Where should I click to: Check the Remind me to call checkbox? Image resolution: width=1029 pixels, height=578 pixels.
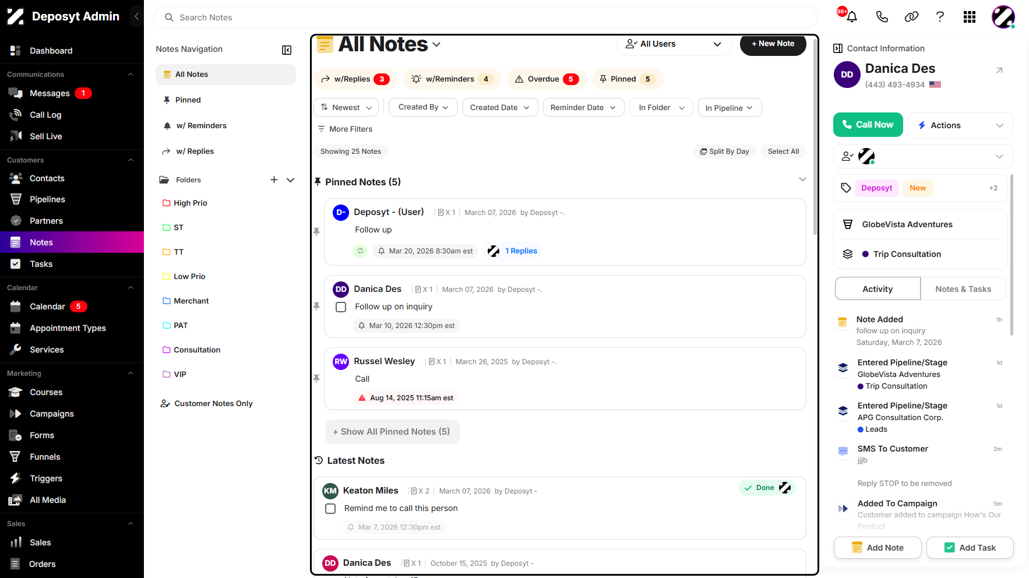330,509
